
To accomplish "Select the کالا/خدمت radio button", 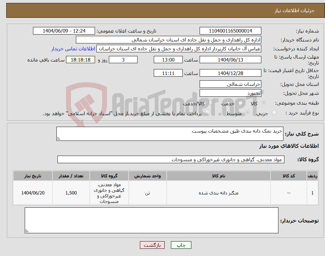I will 211,102.
